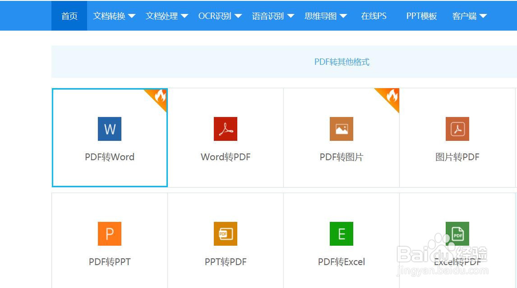This screenshot has width=517, height=288.
Task: Open the 图片转PDF text link
Action: coord(458,157)
